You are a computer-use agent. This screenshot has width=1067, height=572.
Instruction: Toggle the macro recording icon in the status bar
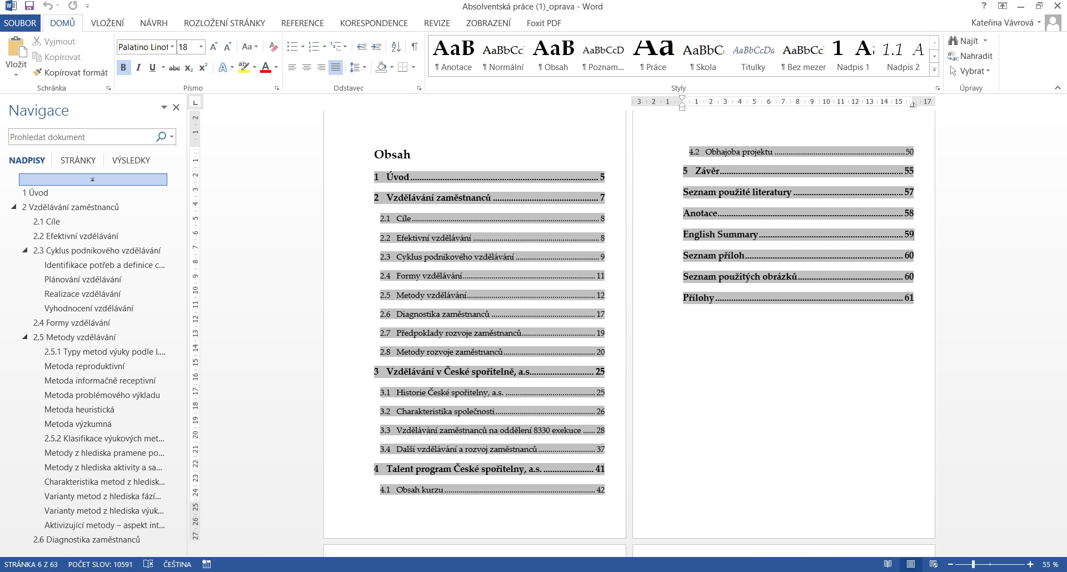point(207,564)
